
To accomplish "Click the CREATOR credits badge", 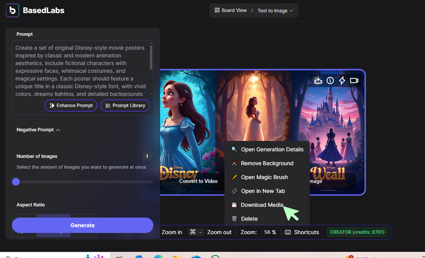I will tap(357, 232).
